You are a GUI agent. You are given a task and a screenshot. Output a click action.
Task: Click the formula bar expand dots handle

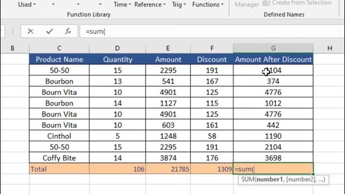coord(13,31)
